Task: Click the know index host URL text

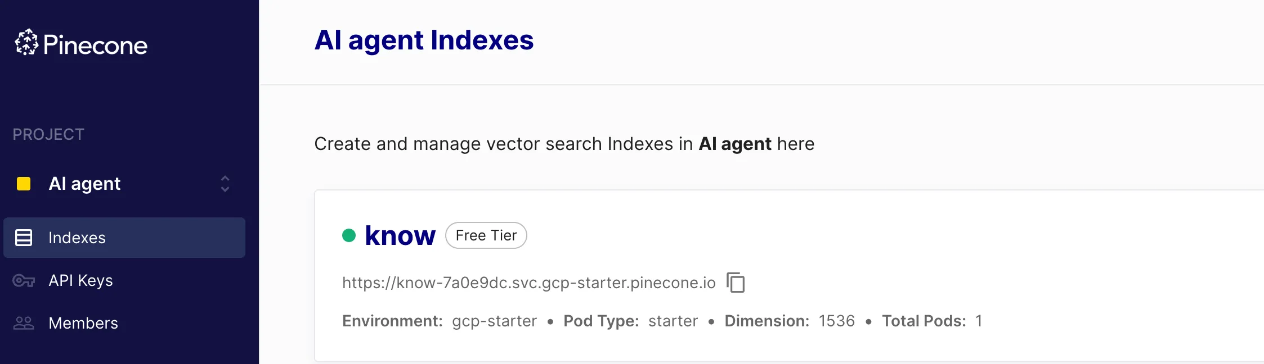Action: coord(528,283)
